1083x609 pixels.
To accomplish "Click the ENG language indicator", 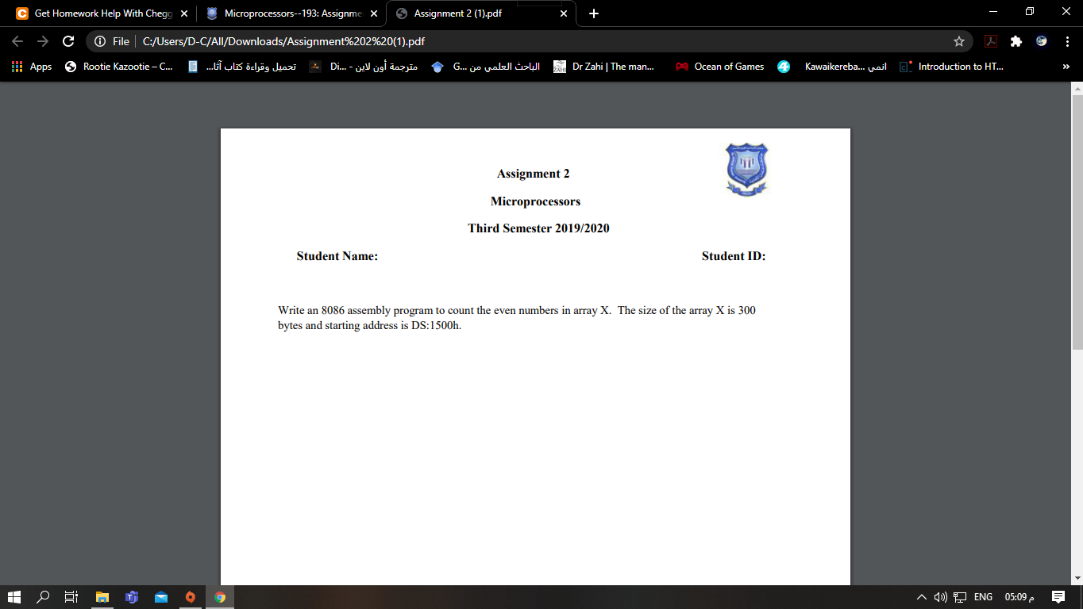I will (x=983, y=597).
